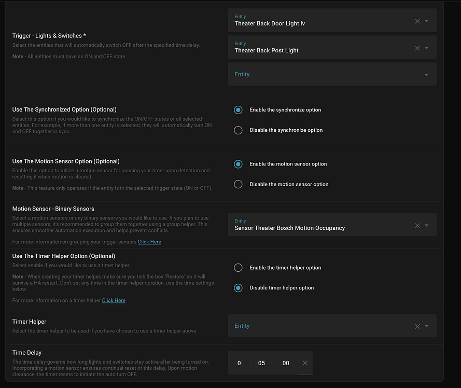This screenshot has width=461, height=388.
Task: Open Click Here link for timer helper
Action: pos(114,300)
